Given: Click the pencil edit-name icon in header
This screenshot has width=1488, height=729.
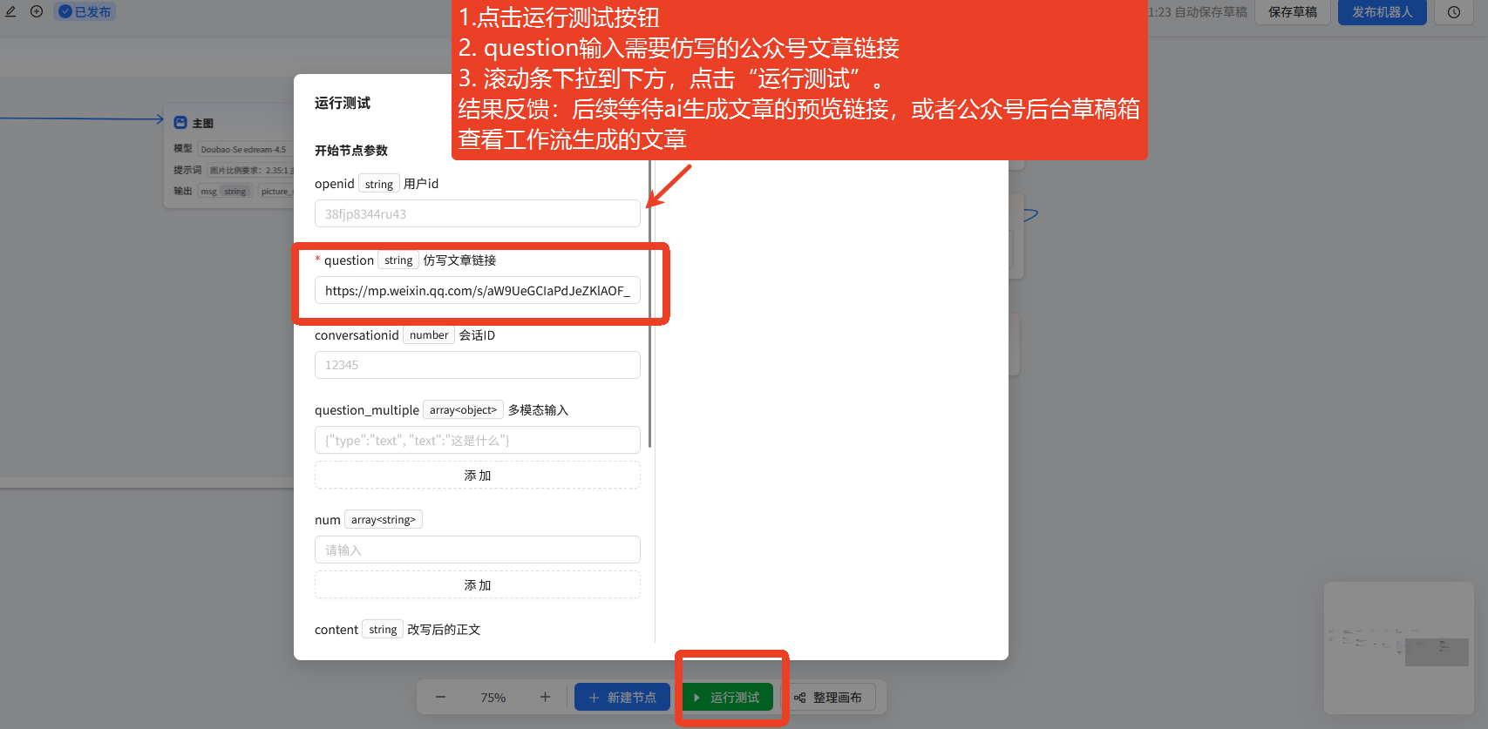Looking at the screenshot, I should (x=10, y=11).
